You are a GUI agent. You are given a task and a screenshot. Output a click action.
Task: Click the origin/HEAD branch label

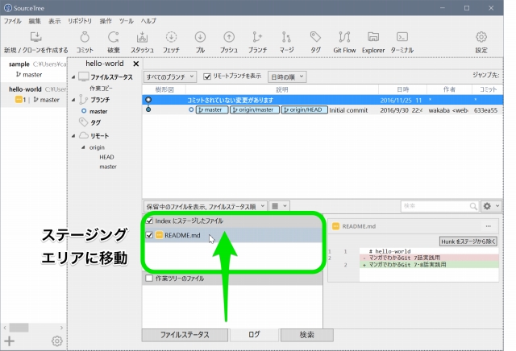click(x=305, y=109)
